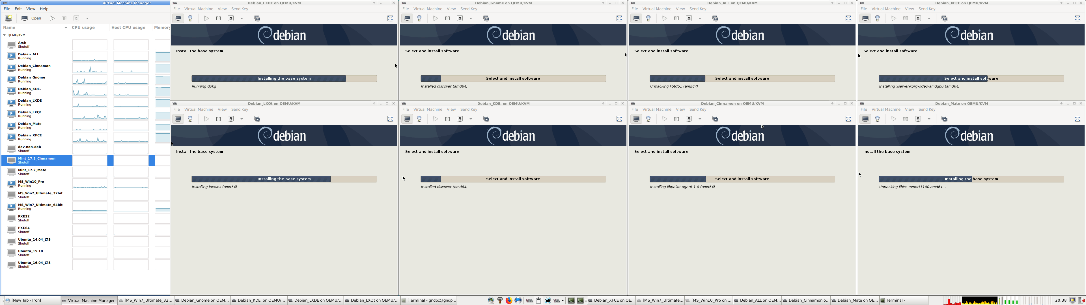Open the Help menu in Virtual Machine Manager
The width and height of the screenshot is (1086, 305).
[x=44, y=9]
